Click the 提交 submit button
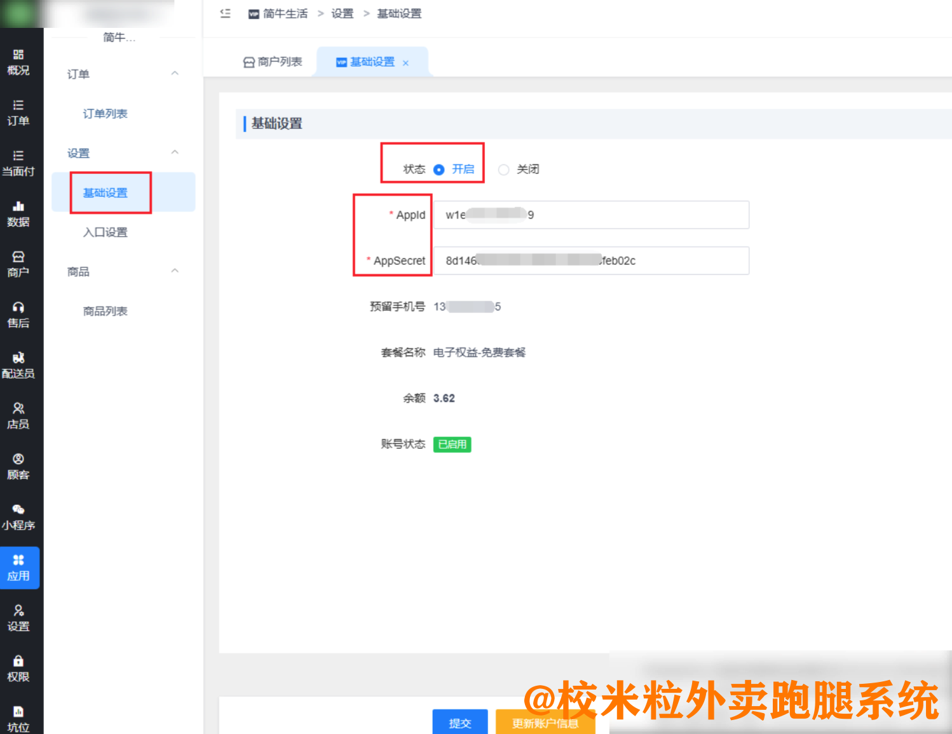This screenshot has height=734, width=952. [459, 723]
